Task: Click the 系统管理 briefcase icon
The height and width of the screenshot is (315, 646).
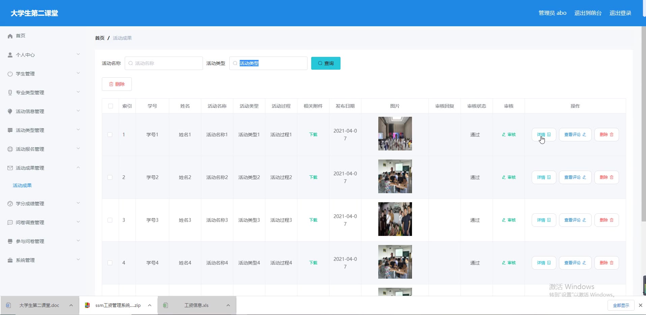Action: [10, 260]
